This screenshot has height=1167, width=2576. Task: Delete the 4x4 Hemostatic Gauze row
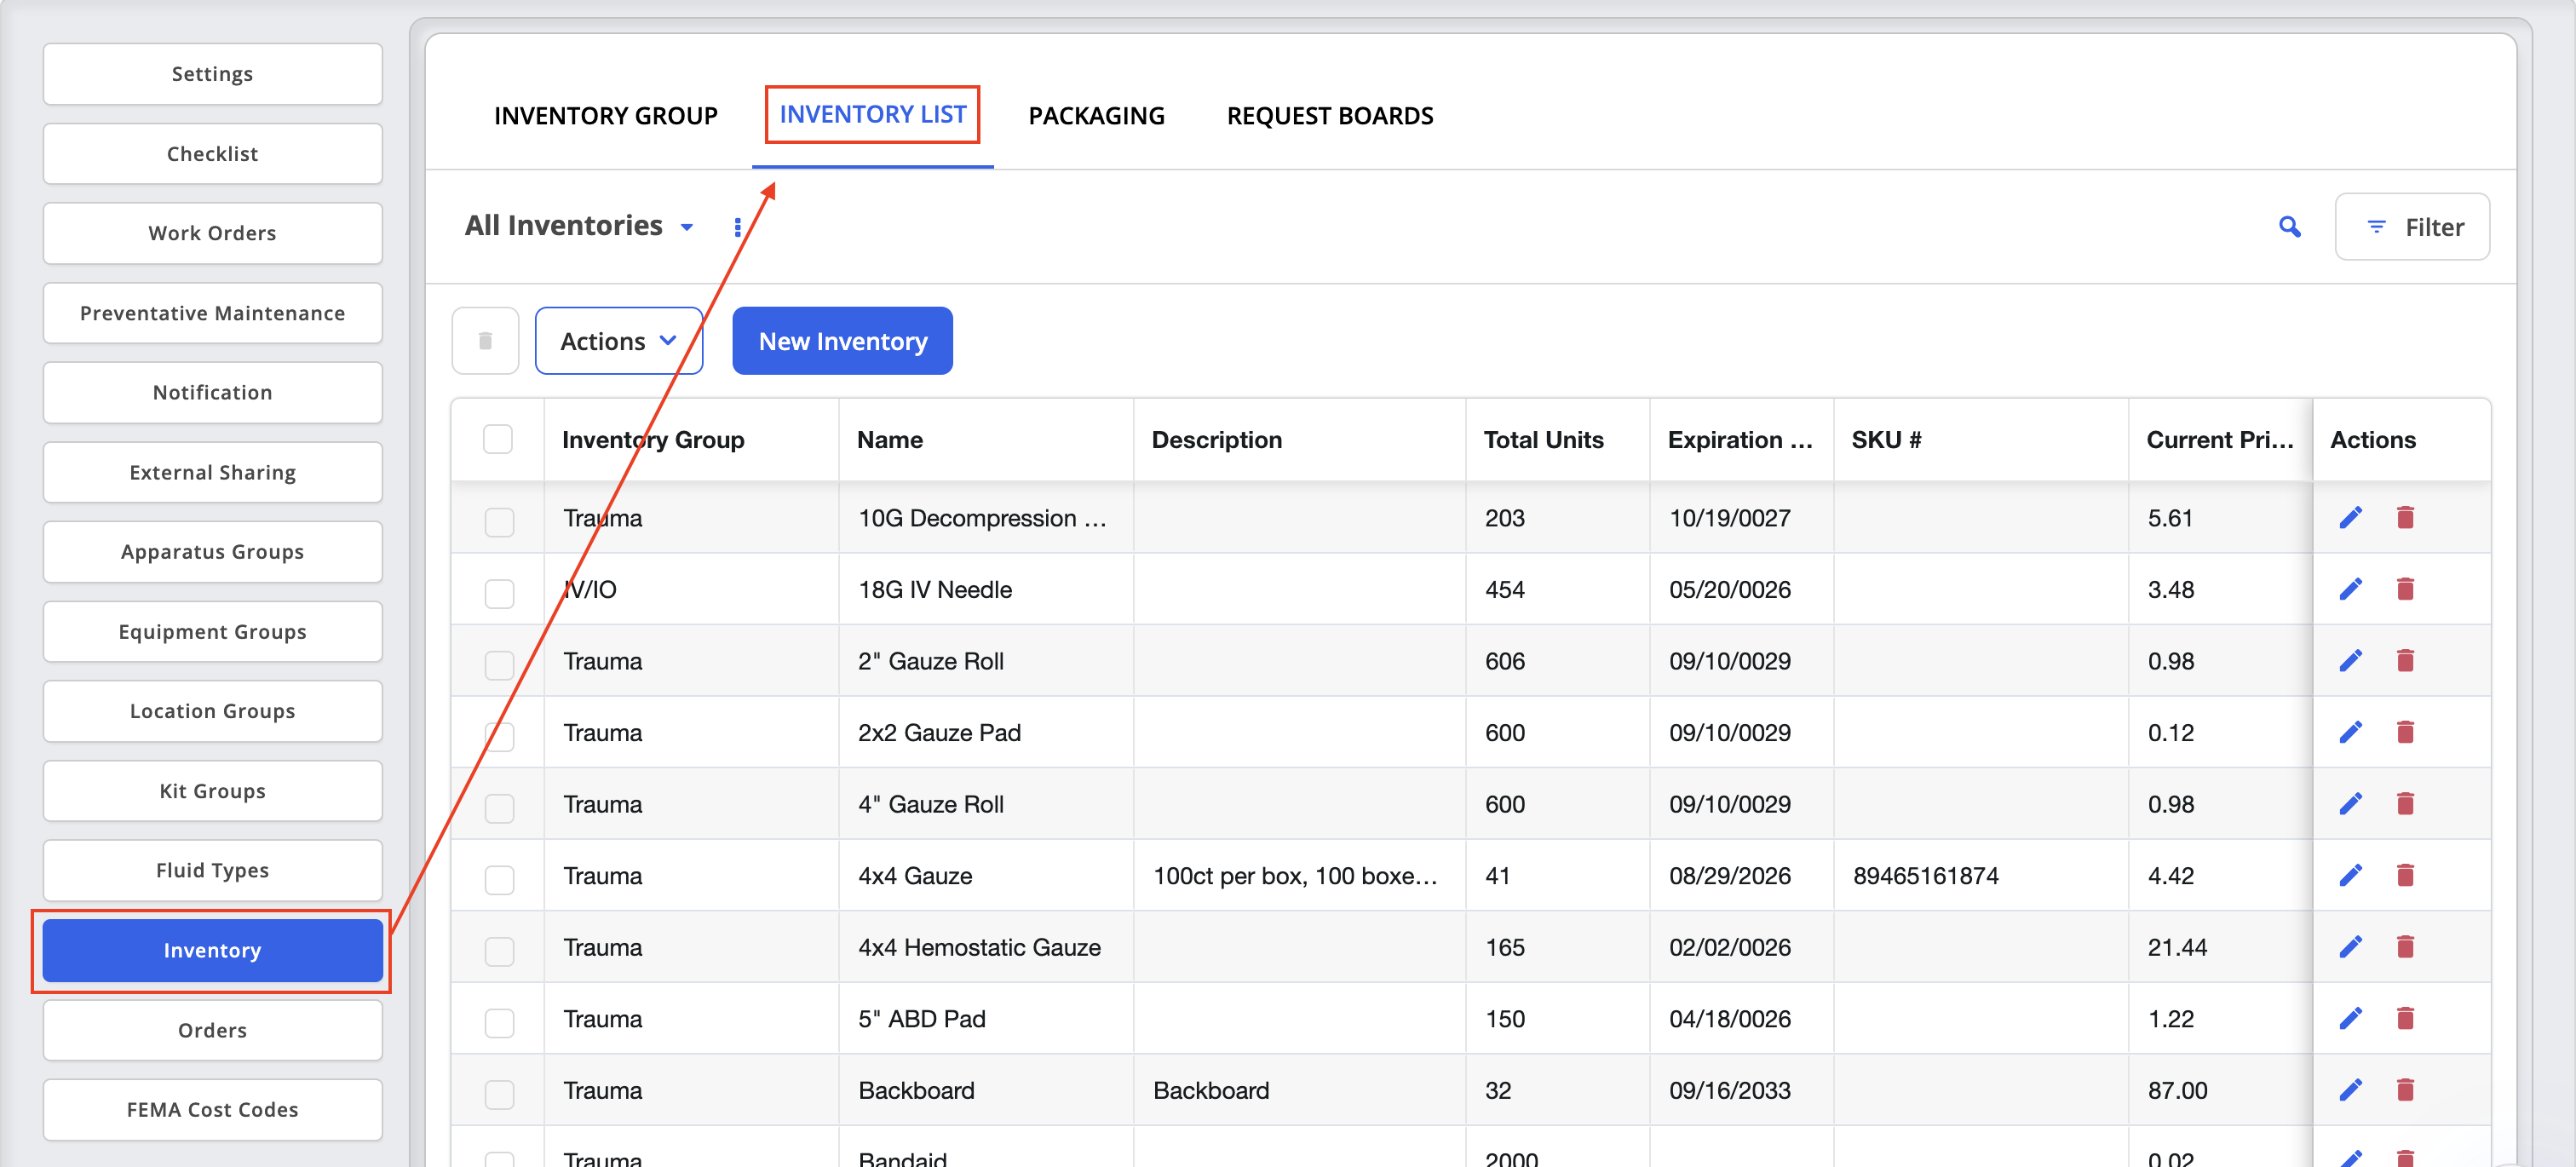tap(2405, 946)
